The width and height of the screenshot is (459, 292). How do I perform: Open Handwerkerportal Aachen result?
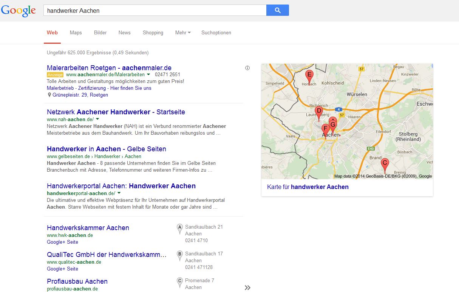point(121,186)
